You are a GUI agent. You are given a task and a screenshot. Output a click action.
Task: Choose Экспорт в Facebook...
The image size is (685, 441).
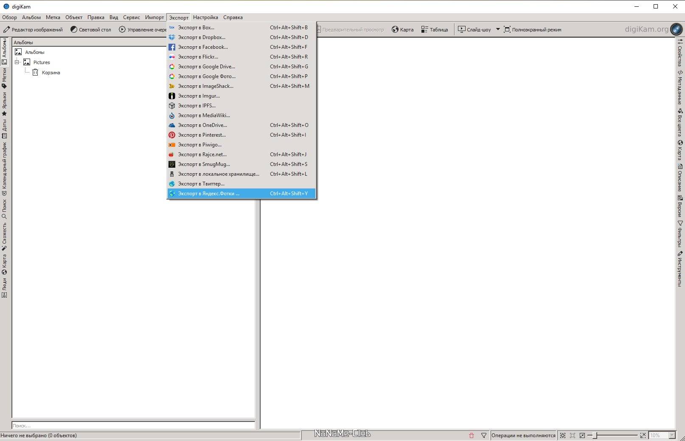click(241, 47)
